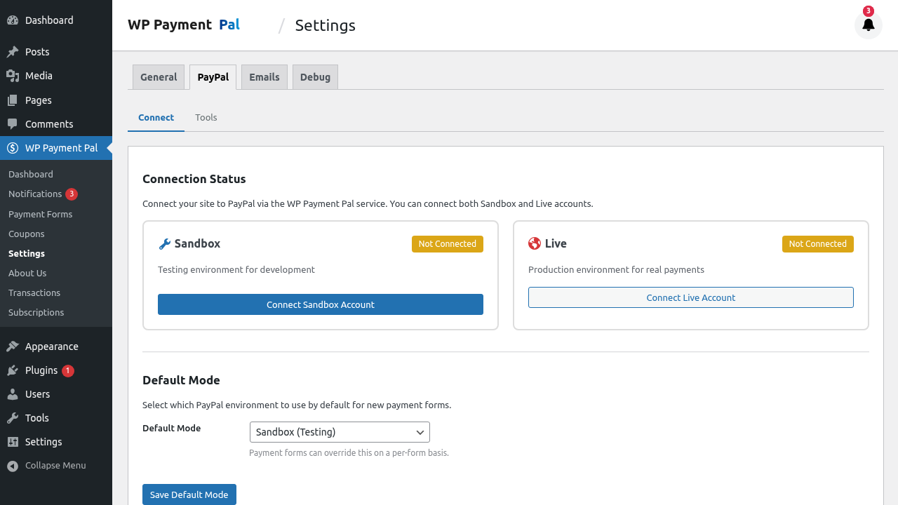The image size is (898, 505).
Task: Switch to the Tools subtab
Action: pyautogui.click(x=206, y=117)
